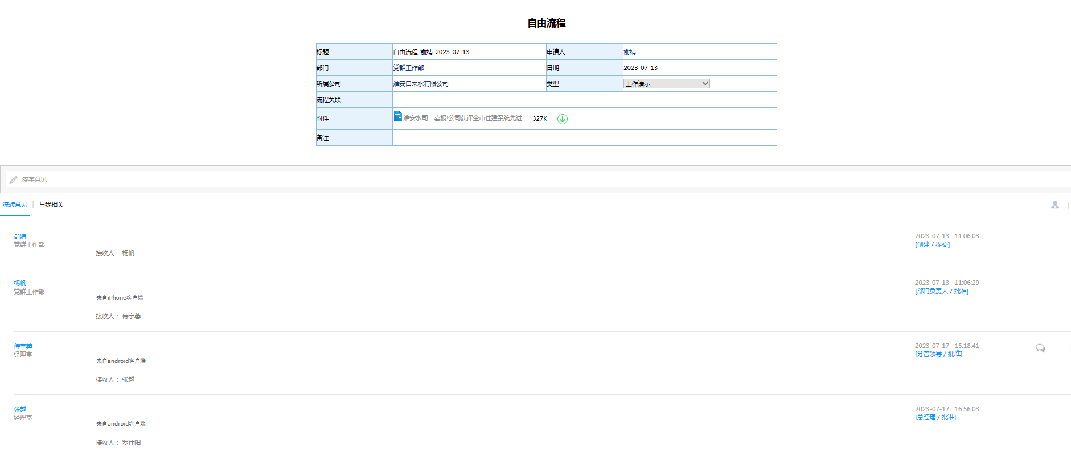Switch to the 流转意见 tab
1071x458 pixels.
click(x=15, y=205)
